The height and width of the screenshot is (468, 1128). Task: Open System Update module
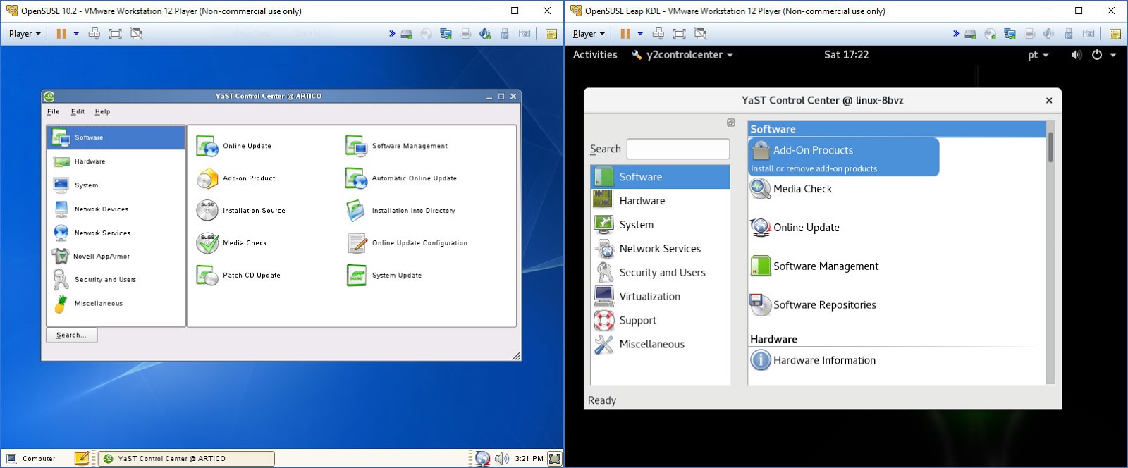[x=384, y=276]
